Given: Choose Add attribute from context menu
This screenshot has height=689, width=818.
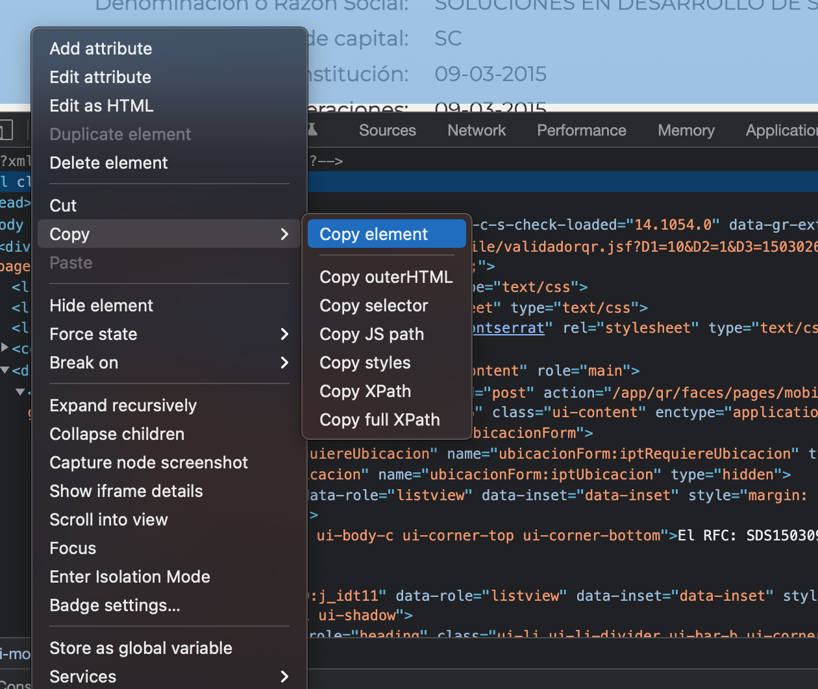Looking at the screenshot, I should pos(169,49).
